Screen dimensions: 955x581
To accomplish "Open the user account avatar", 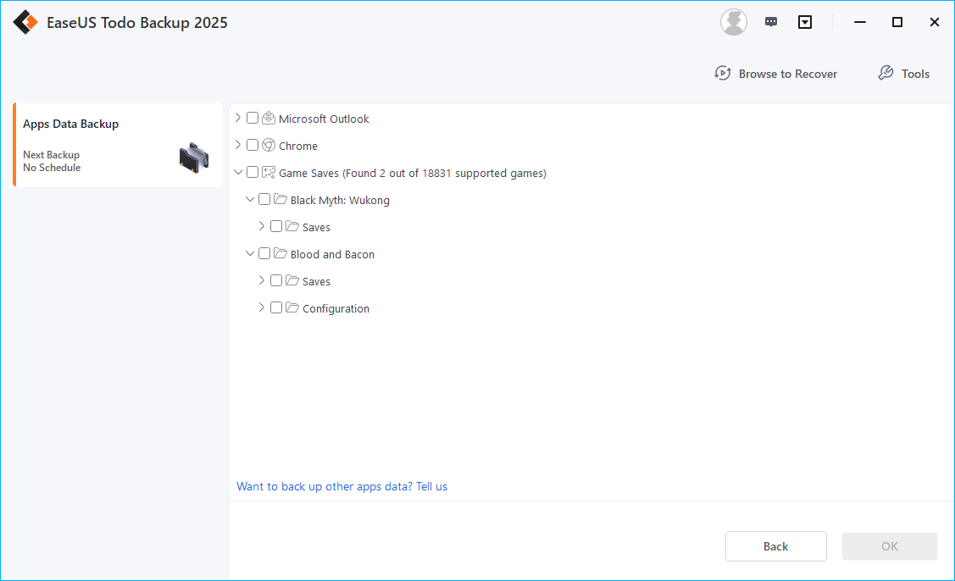I will (x=733, y=23).
